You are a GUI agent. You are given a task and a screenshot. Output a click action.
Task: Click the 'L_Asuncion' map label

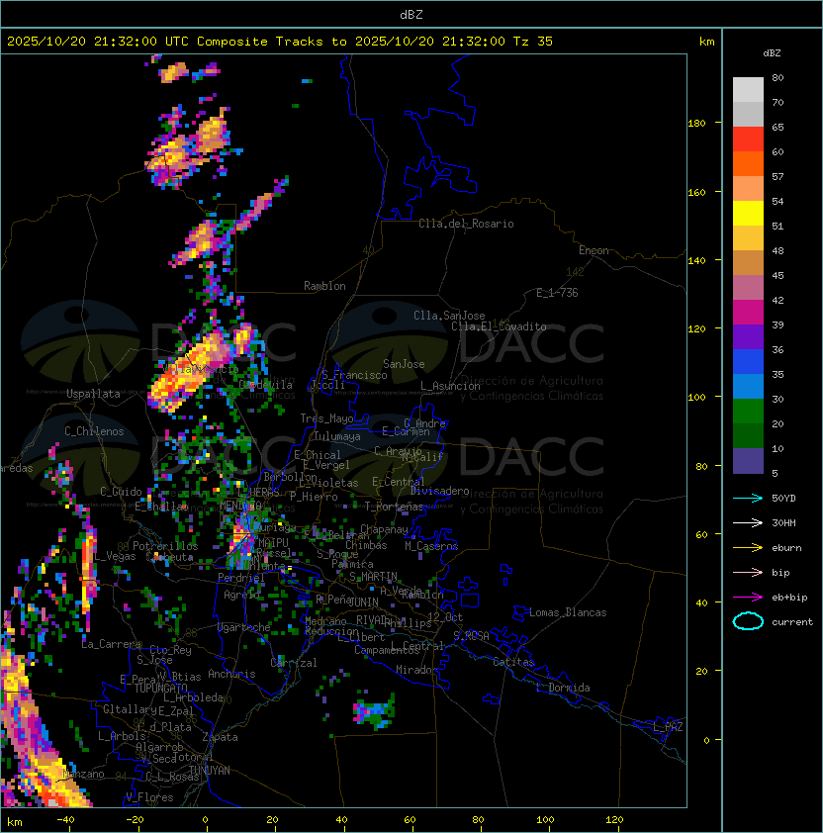coord(450,386)
